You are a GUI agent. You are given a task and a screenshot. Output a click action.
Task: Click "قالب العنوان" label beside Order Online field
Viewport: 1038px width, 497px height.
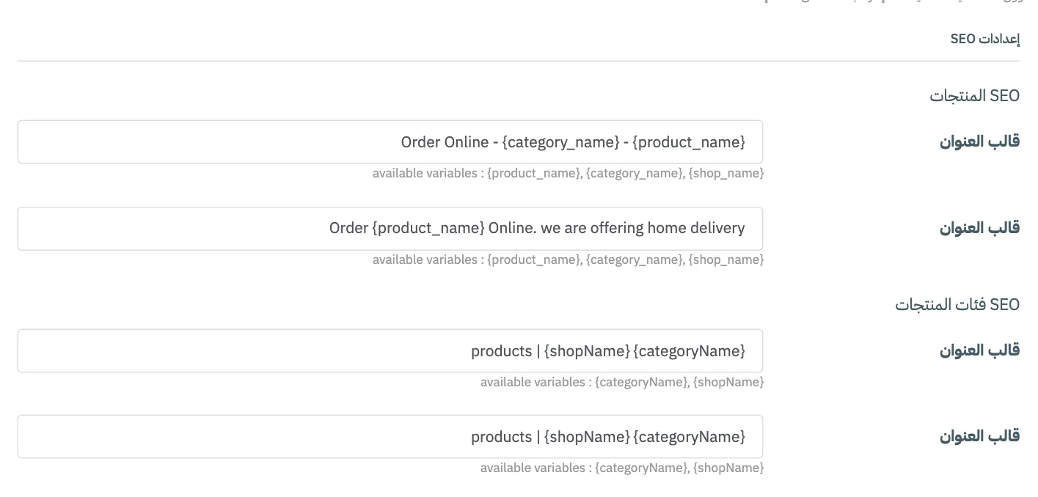980,141
